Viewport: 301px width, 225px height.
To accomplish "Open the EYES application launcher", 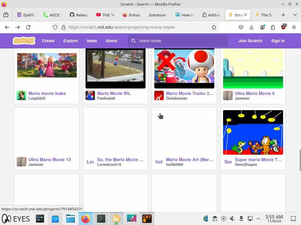I will 16,219.
